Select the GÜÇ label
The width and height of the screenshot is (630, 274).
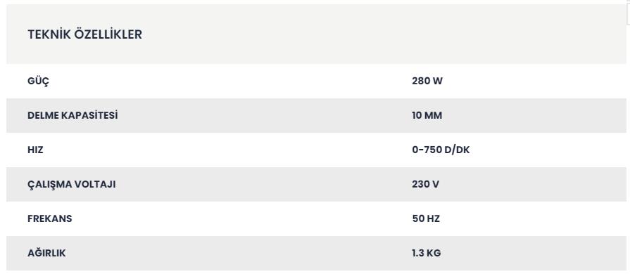point(39,81)
